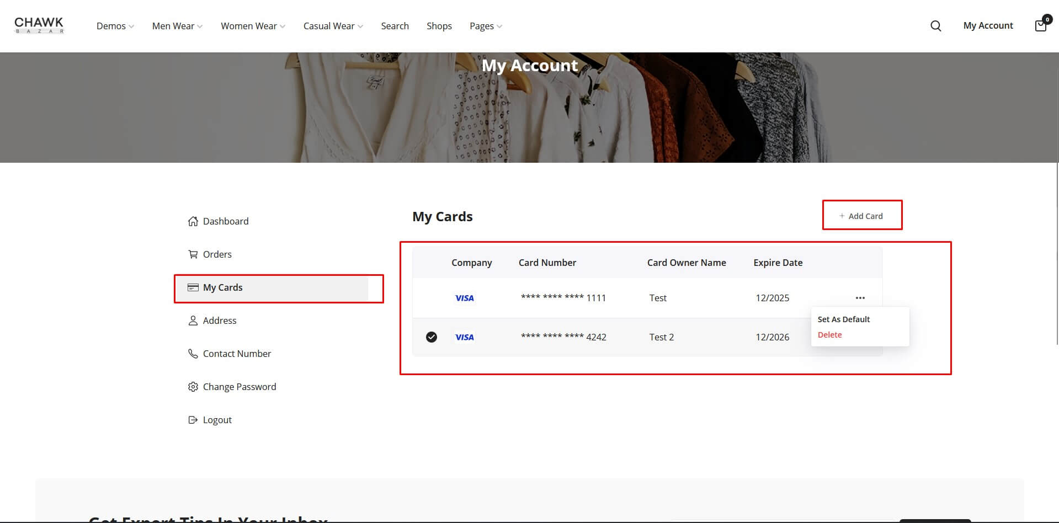The height and width of the screenshot is (523, 1059).
Task: Click the search magnifier icon in header
Action: pos(935,26)
